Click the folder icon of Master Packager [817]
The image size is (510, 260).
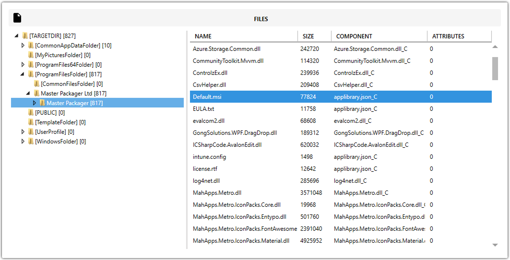[42, 103]
